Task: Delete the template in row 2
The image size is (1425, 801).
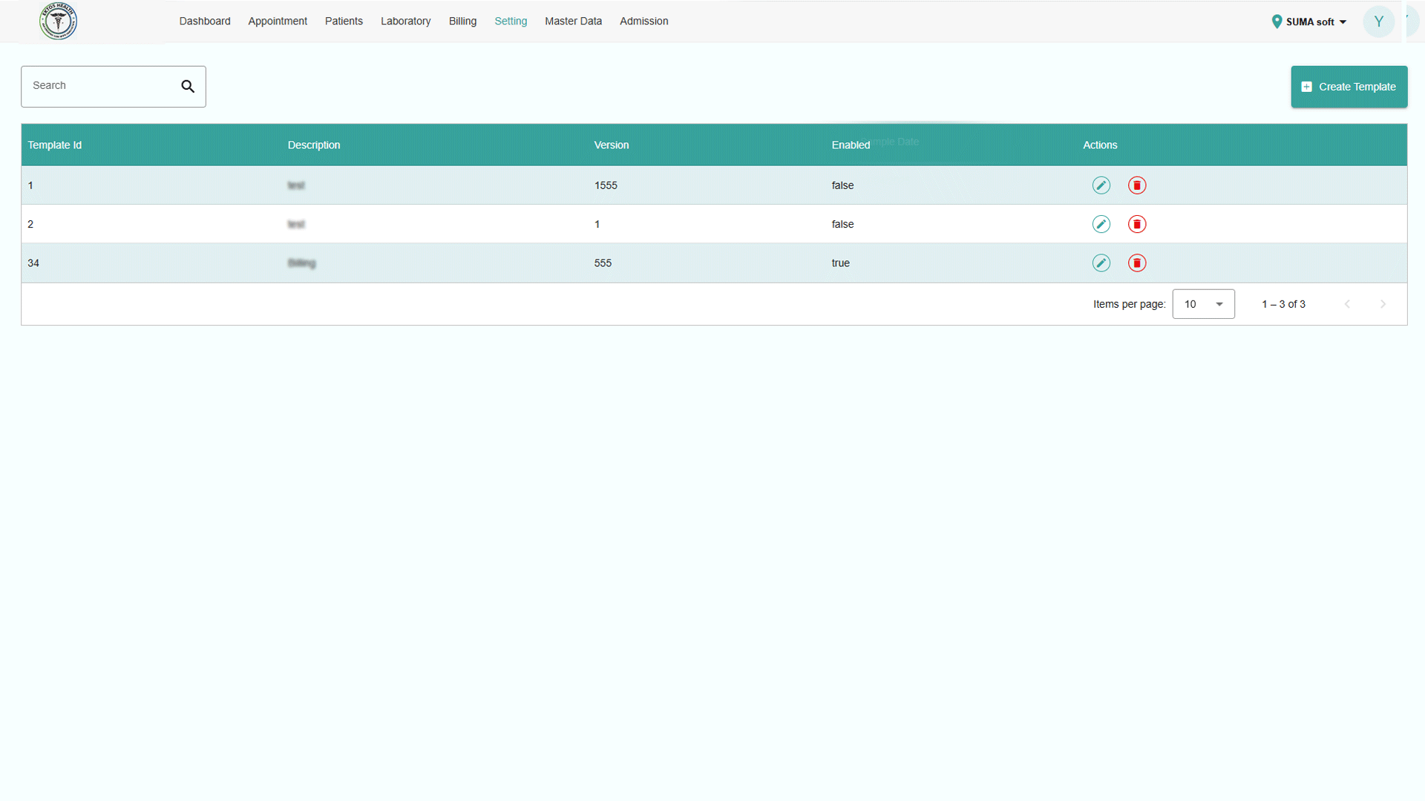Action: [1136, 224]
